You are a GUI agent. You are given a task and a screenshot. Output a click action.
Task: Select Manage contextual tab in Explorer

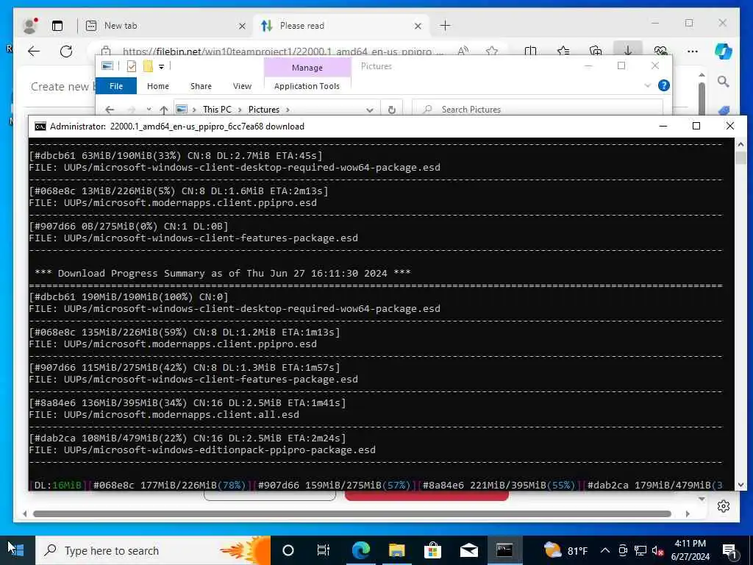307,68
